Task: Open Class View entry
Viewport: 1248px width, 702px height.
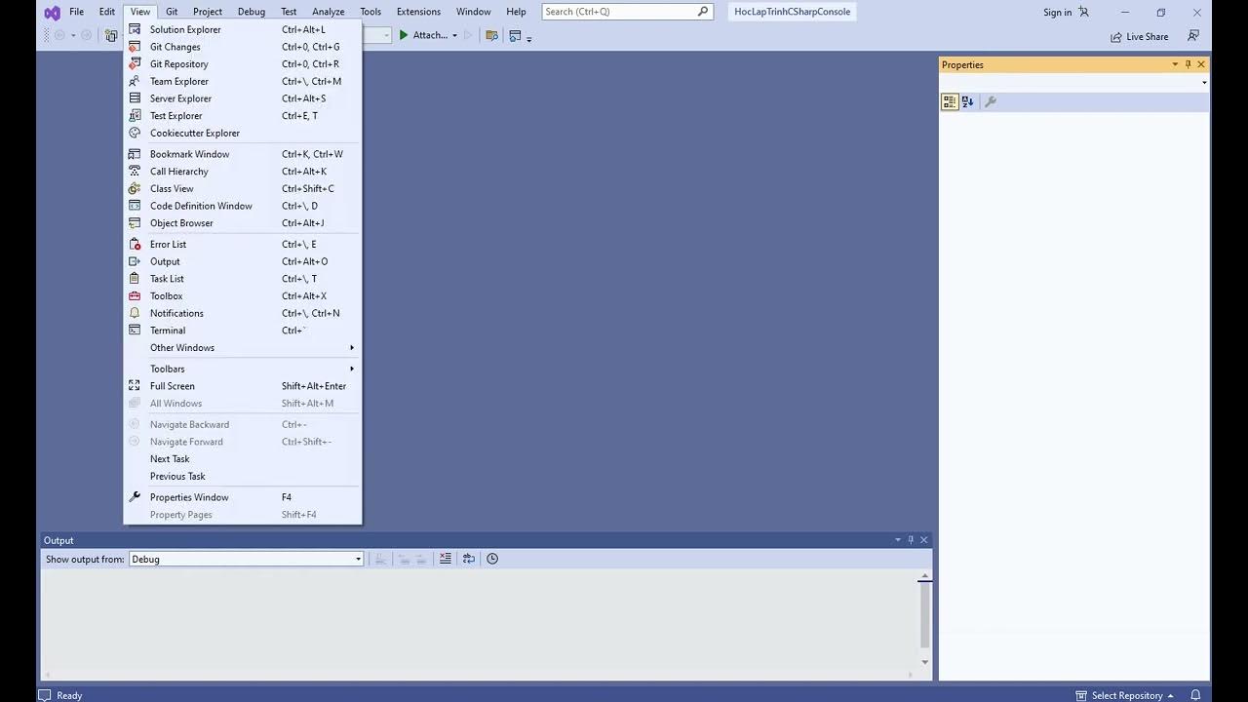Action: pyautogui.click(x=243, y=188)
